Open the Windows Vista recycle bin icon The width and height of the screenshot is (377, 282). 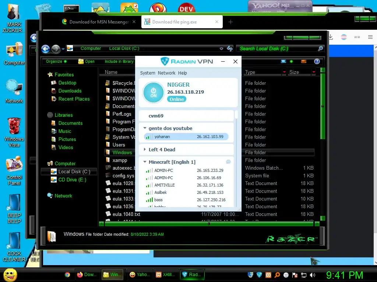click(14, 132)
